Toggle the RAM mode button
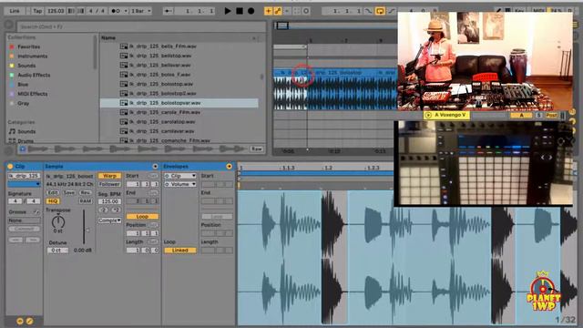This screenshot has height=328, width=583. [x=85, y=201]
